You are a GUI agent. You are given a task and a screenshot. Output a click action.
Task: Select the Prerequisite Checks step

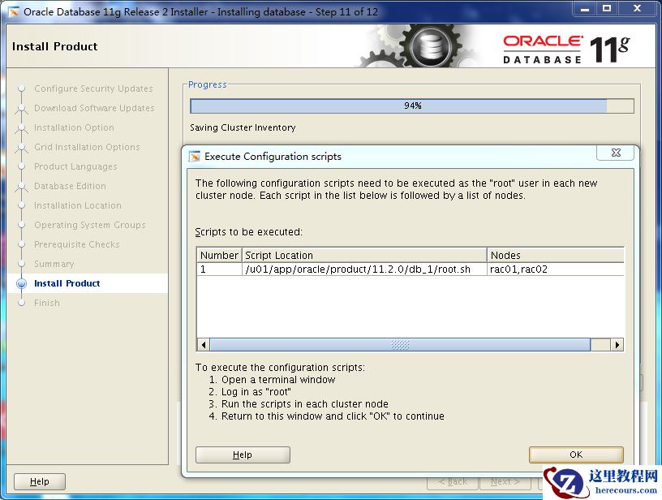tap(77, 244)
